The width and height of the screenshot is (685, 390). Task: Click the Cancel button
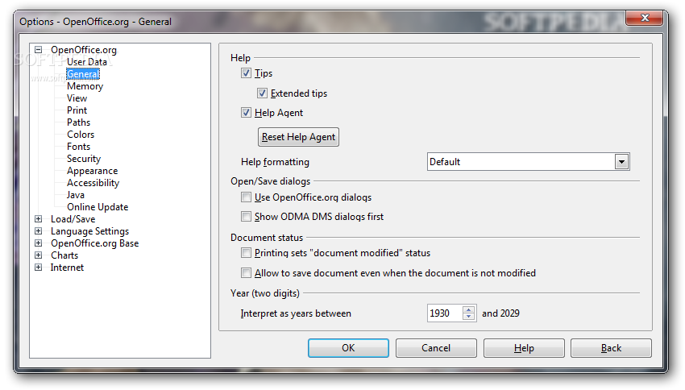[x=436, y=348]
